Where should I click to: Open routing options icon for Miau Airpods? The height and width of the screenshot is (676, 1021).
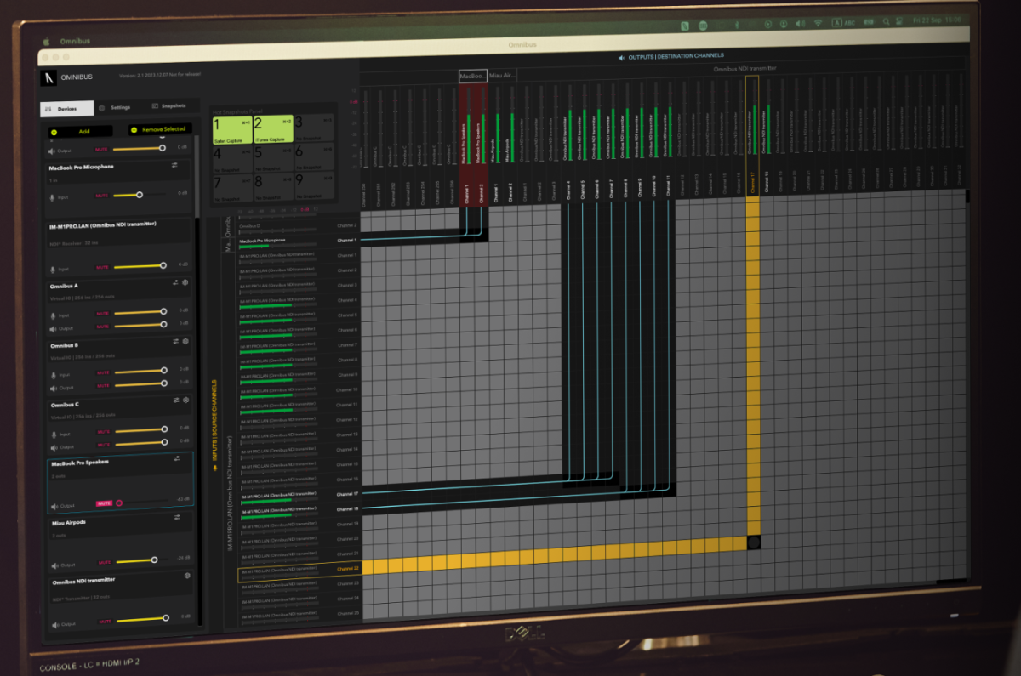coord(179,516)
